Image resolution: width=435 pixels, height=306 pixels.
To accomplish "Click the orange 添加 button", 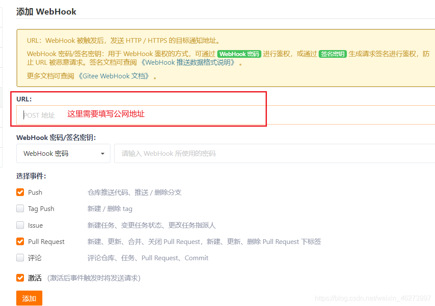I will (x=29, y=298).
